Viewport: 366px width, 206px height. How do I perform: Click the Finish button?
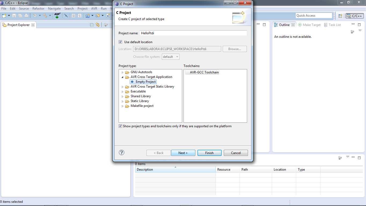point(210,153)
